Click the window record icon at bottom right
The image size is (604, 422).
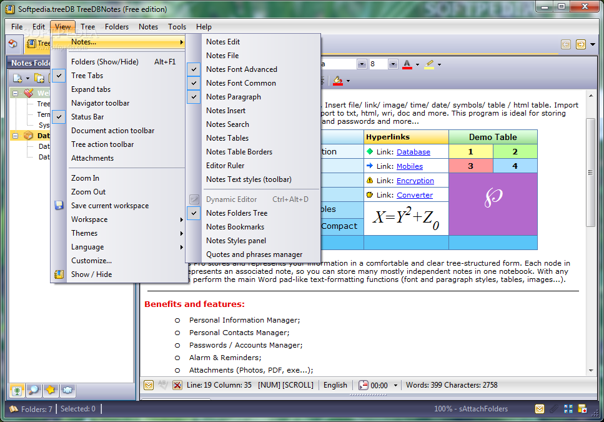point(582,409)
